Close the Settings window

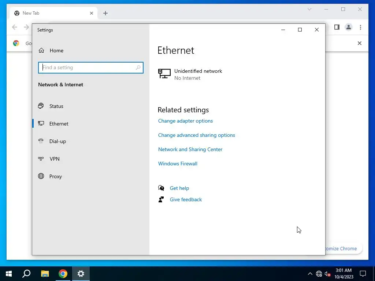[317, 30]
